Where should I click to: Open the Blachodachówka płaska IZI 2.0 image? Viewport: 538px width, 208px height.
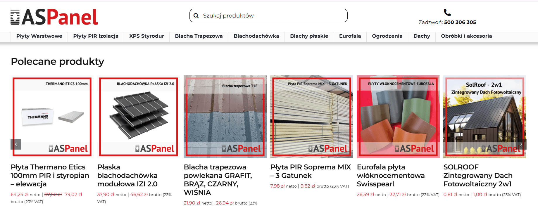coord(139,117)
